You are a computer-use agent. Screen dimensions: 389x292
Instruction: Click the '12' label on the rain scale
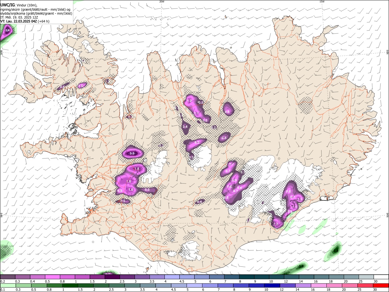pos(282,290)
